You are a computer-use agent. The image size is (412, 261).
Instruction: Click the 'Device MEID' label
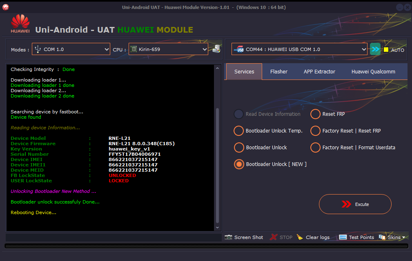[27, 170]
